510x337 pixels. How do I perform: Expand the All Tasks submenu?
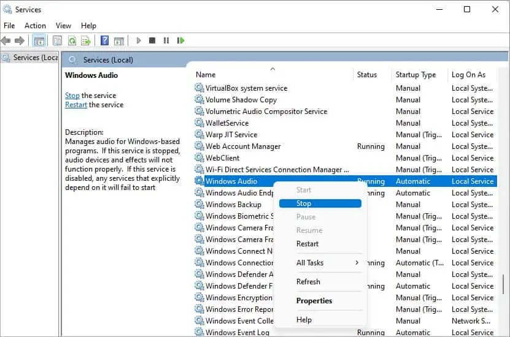pyautogui.click(x=320, y=263)
